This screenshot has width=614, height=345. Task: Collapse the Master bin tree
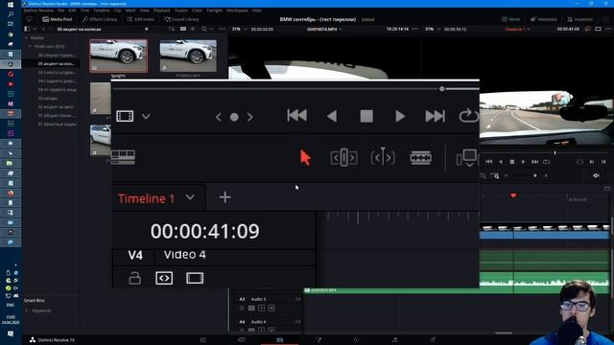(26, 38)
